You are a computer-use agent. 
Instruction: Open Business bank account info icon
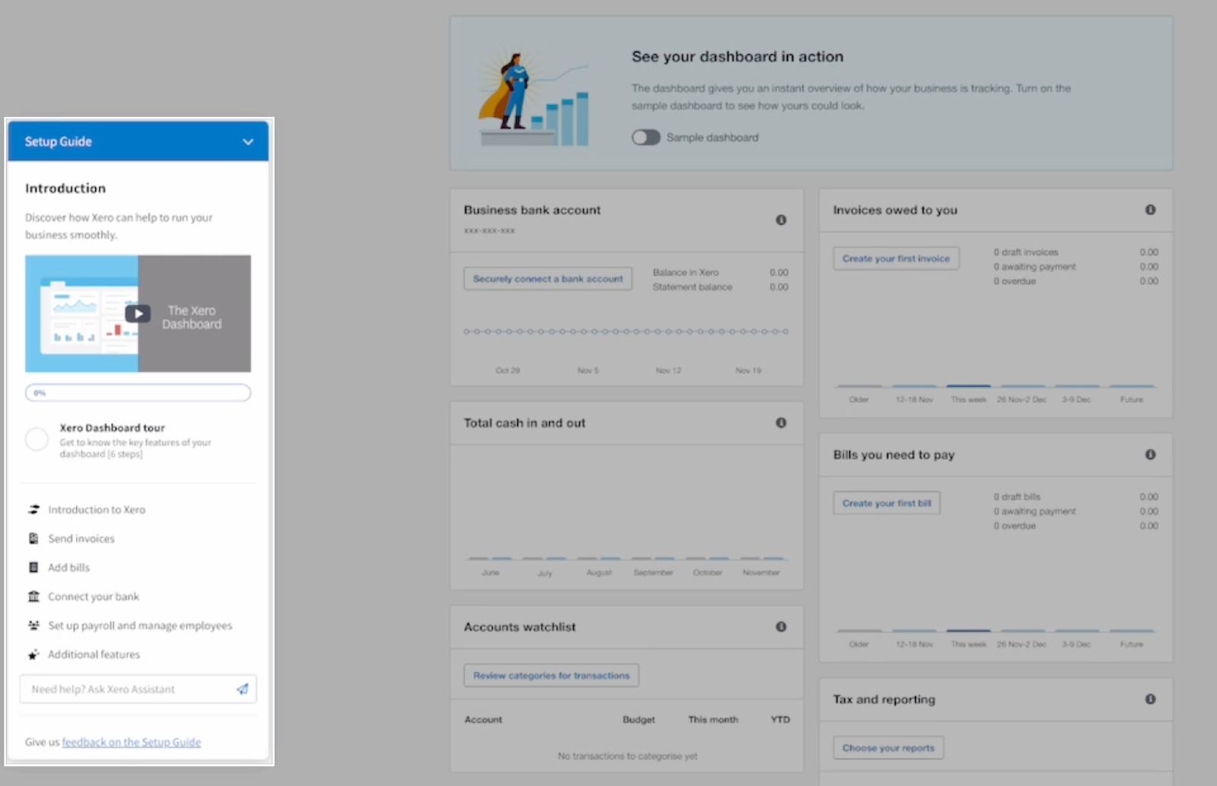(x=781, y=220)
